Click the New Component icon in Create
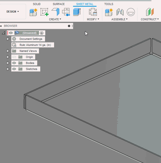This screenshot has height=163, width=161. (33, 12)
